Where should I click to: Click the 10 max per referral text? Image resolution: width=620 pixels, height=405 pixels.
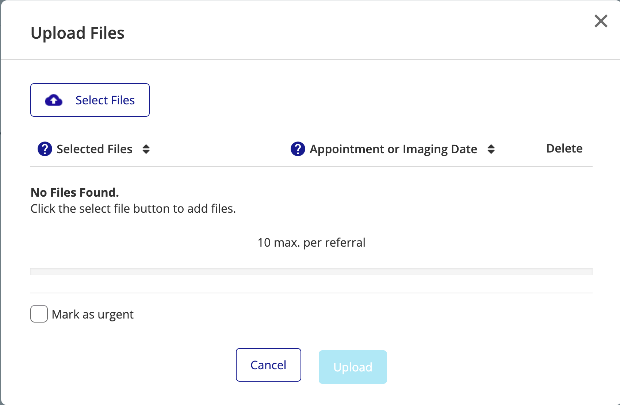[311, 242]
